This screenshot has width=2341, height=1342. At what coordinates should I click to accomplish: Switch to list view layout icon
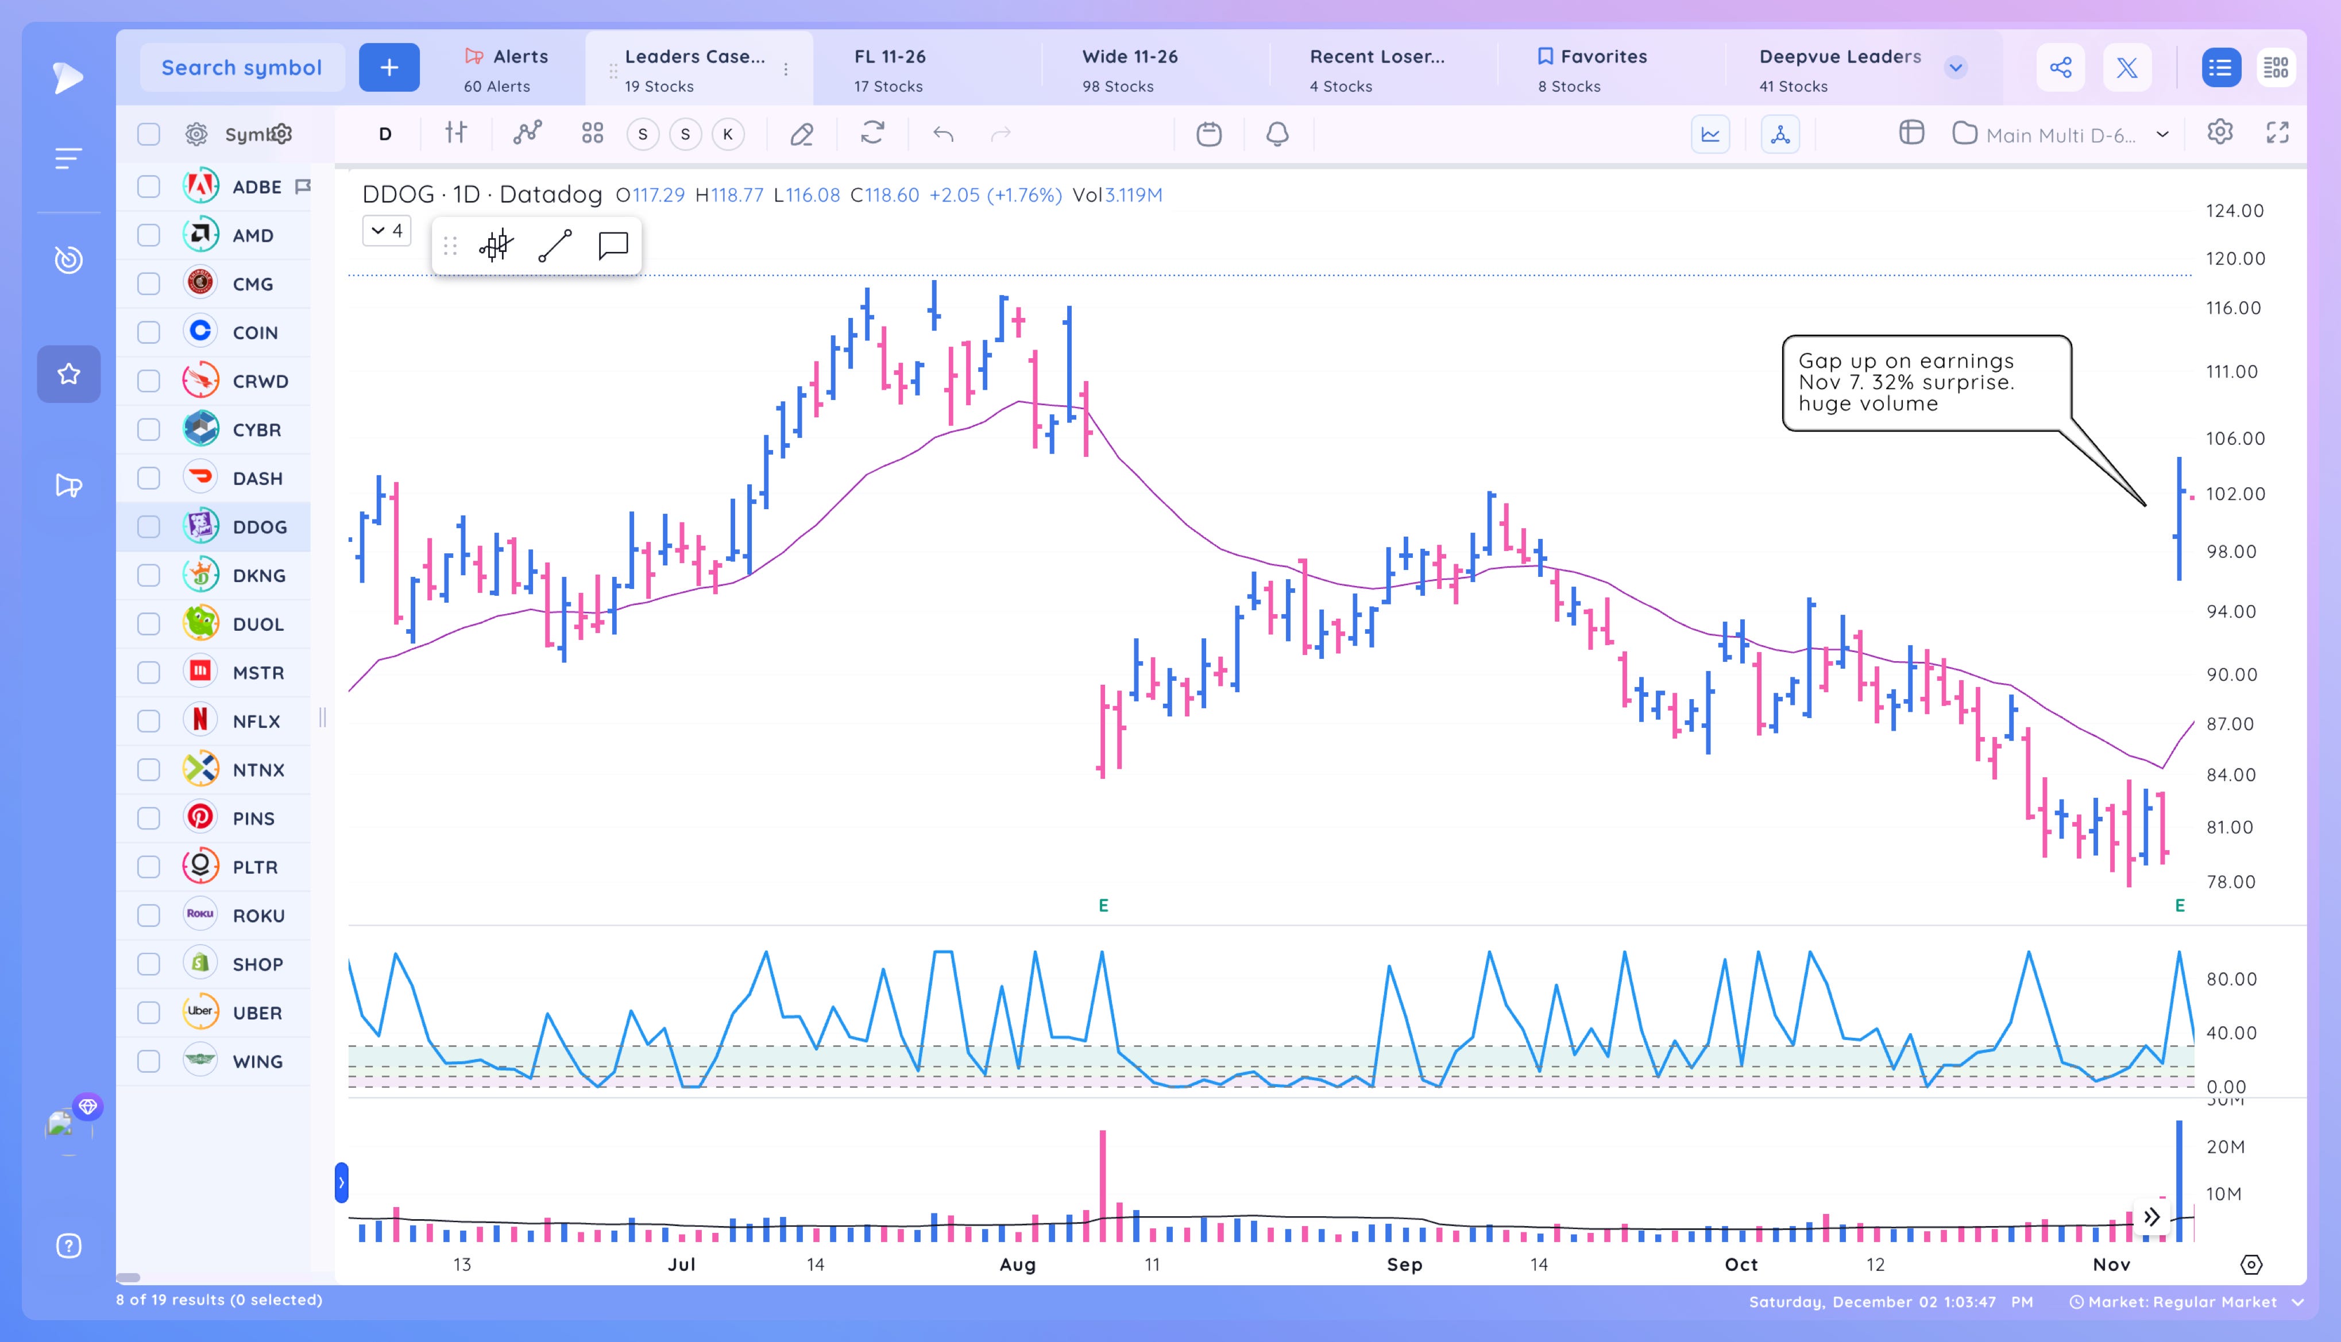(2221, 67)
